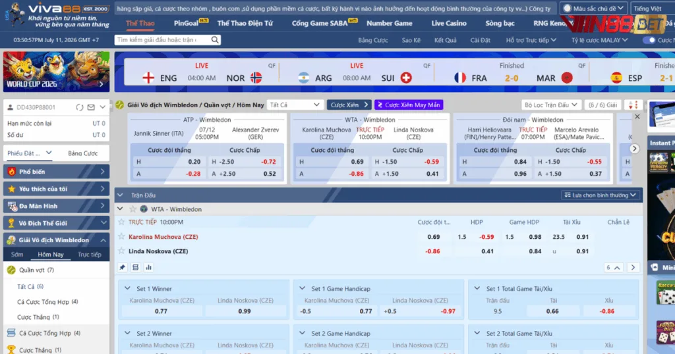Open Cài Đặt link
The height and width of the screenshot is (354, 675).
[480, 40]
